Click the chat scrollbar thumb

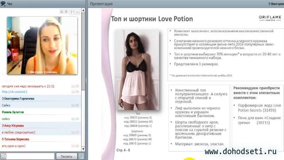83,51
